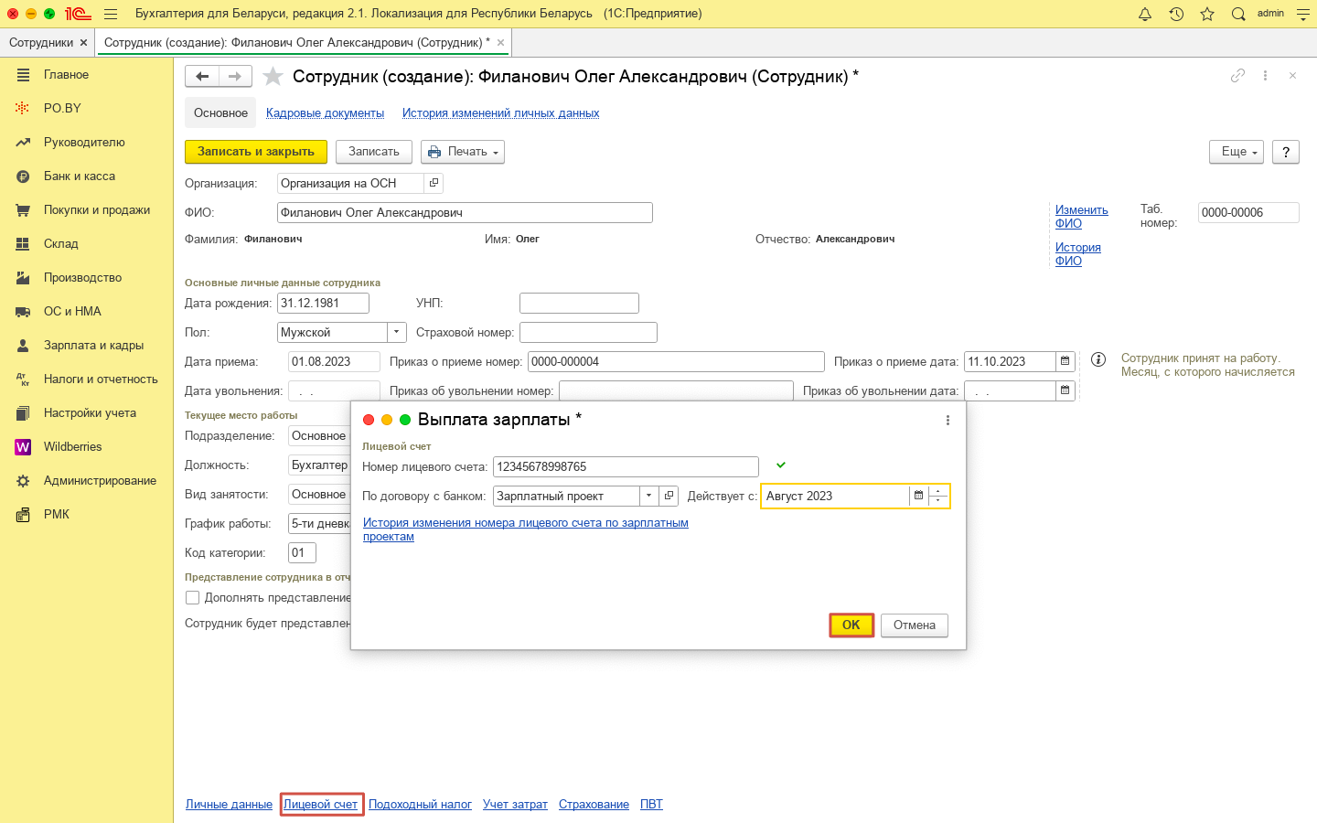Open Личные данные link
Image resolution: width=1317 pixels, height=823 pixels.
[229, 804]
